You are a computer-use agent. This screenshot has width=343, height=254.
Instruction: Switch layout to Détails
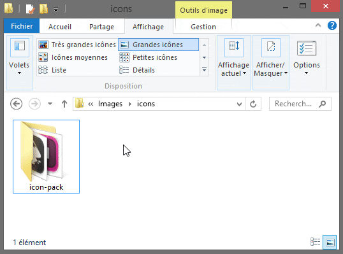coord(137,70)
